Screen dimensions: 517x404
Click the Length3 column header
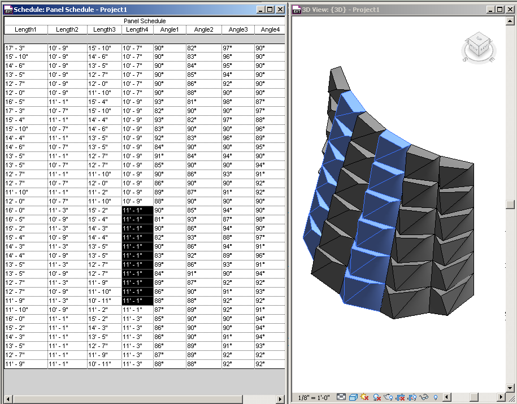click(x=105, y=29)
